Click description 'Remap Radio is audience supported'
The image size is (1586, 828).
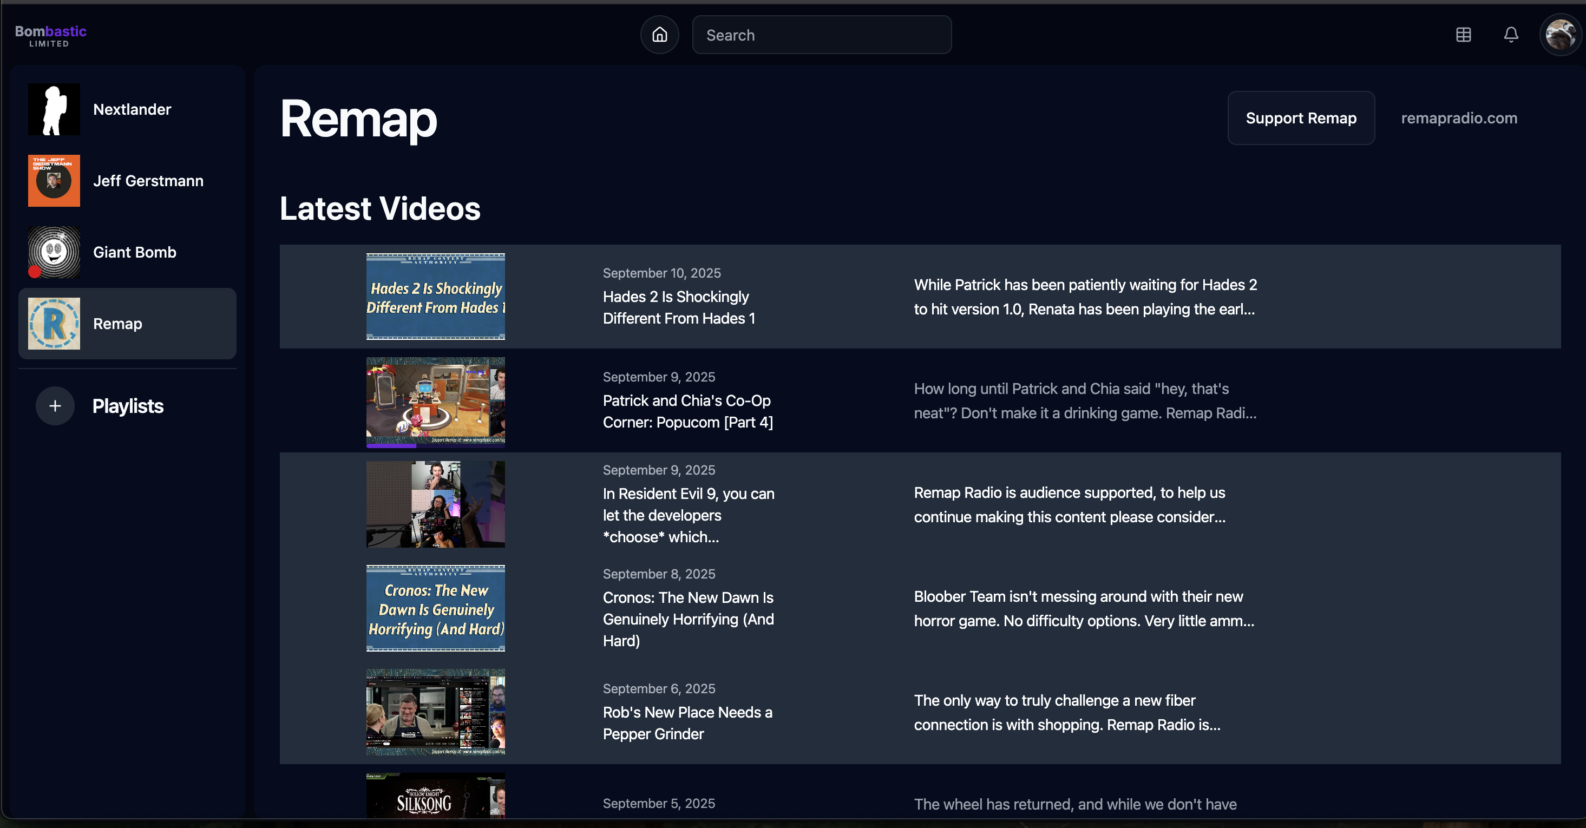point(1070,505)
